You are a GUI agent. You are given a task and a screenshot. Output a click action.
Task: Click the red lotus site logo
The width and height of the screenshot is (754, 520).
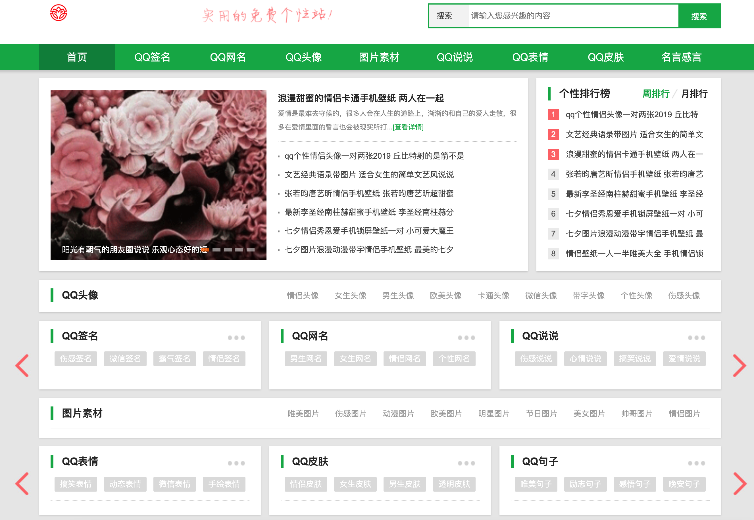(59, 13)
